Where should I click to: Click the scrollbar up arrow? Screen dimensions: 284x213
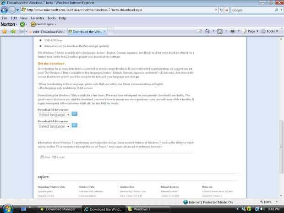click(x=281, y=39)
